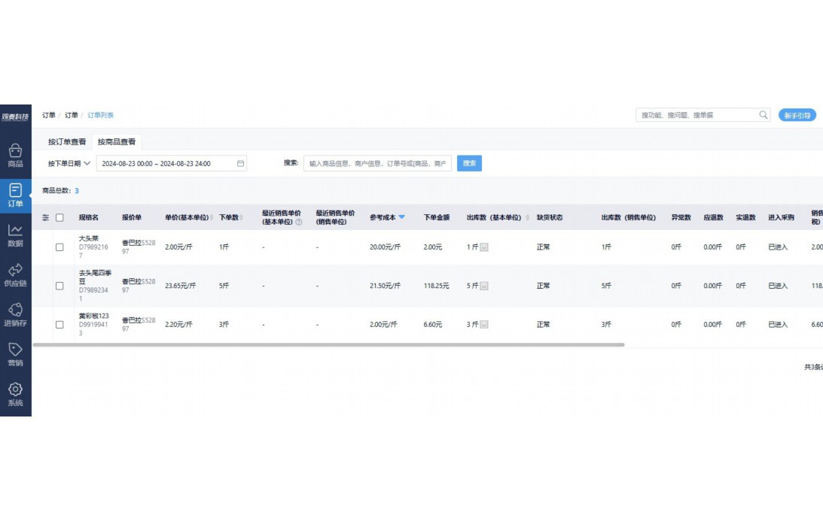Check the box for 大头菜 row
The image size is (823, 521).
[59, 247]
